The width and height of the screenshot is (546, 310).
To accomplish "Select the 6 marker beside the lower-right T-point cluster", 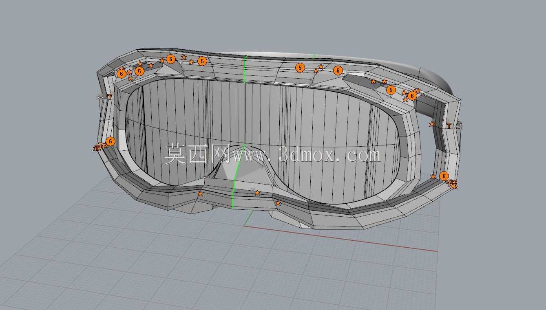I will pos(444,176).
